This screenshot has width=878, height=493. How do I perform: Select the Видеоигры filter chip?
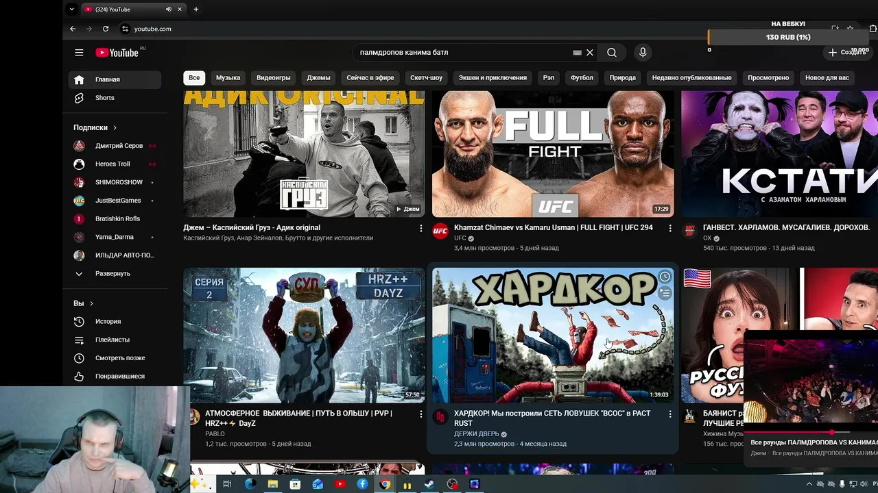click(x=274, y=77)
